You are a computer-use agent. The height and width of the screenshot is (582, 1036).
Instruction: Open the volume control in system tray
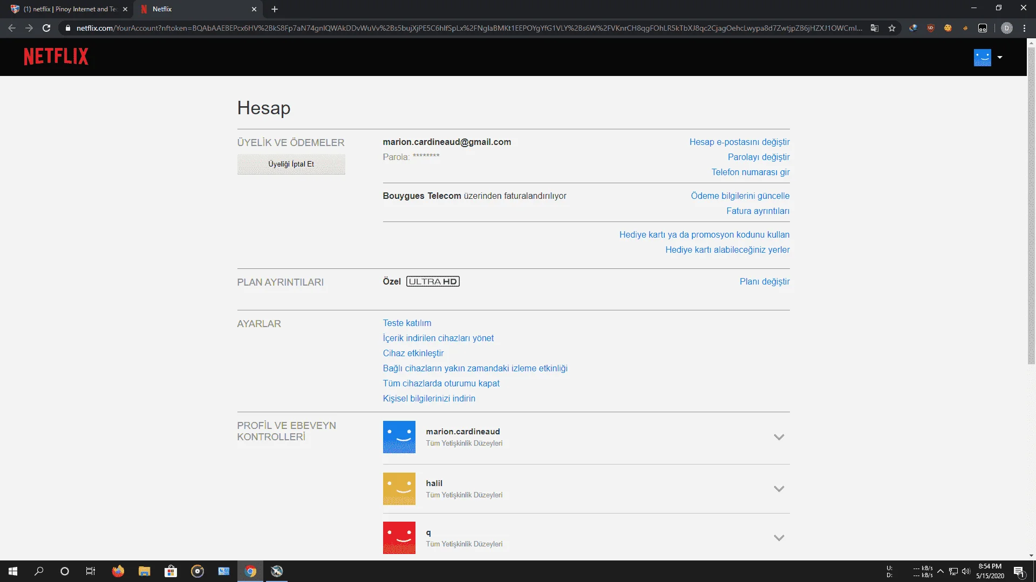(x=966, y=571)
